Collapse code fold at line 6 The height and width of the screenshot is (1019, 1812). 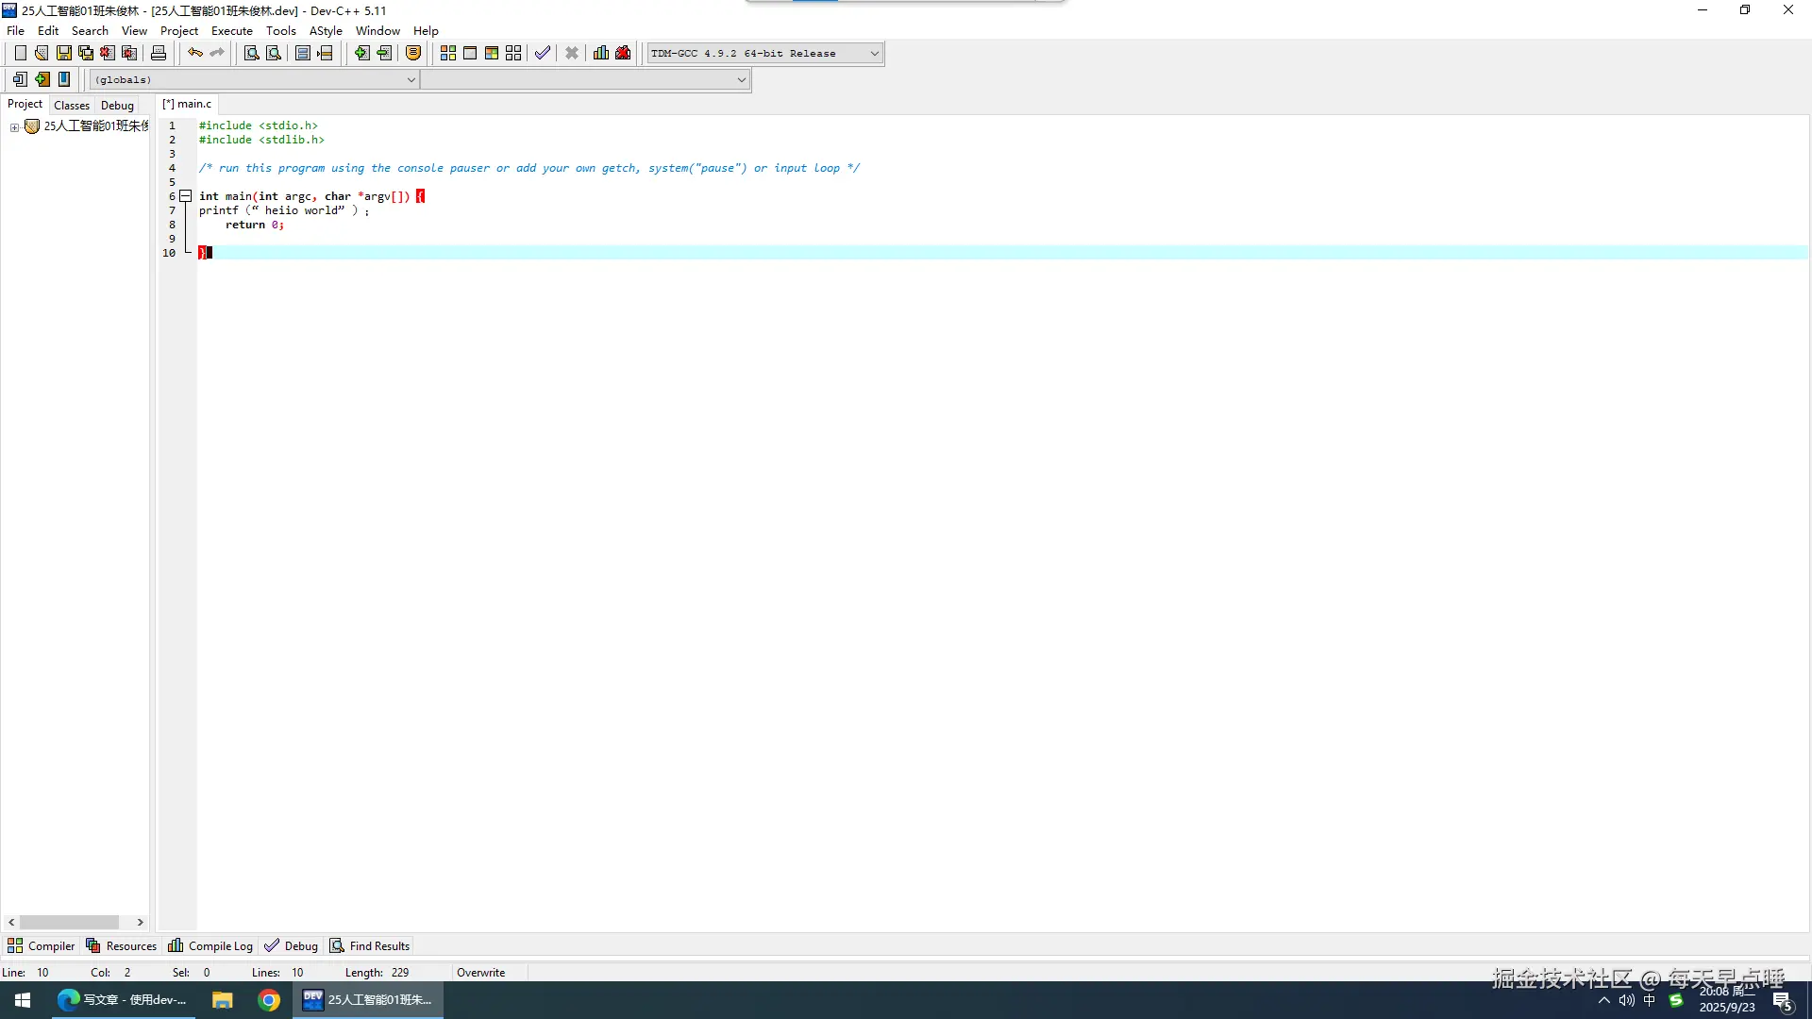click(x=186, y=196)
